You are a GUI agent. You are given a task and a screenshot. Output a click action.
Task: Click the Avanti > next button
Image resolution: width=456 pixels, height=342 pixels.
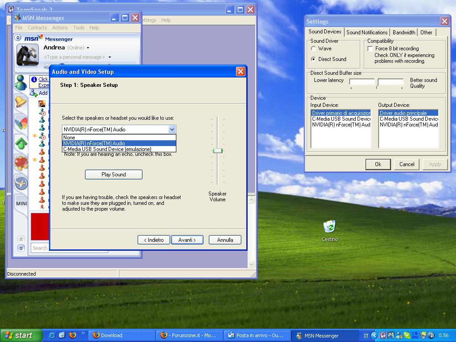click(187, 240)
